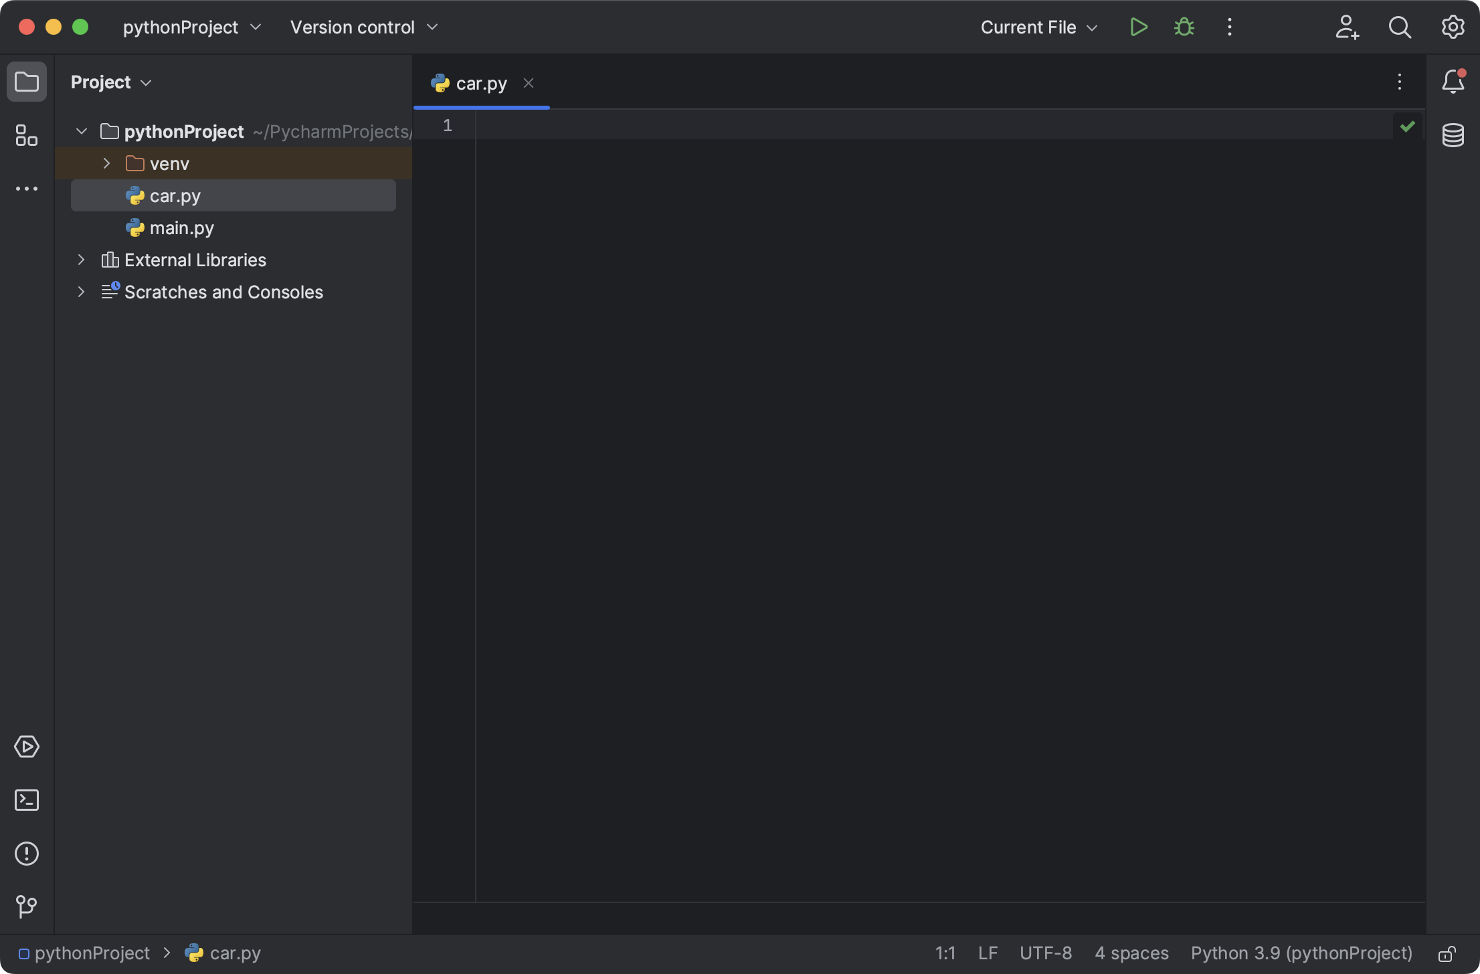Open the Terminal tool window
Viewport: 1480px width, 974px height.
27,800
